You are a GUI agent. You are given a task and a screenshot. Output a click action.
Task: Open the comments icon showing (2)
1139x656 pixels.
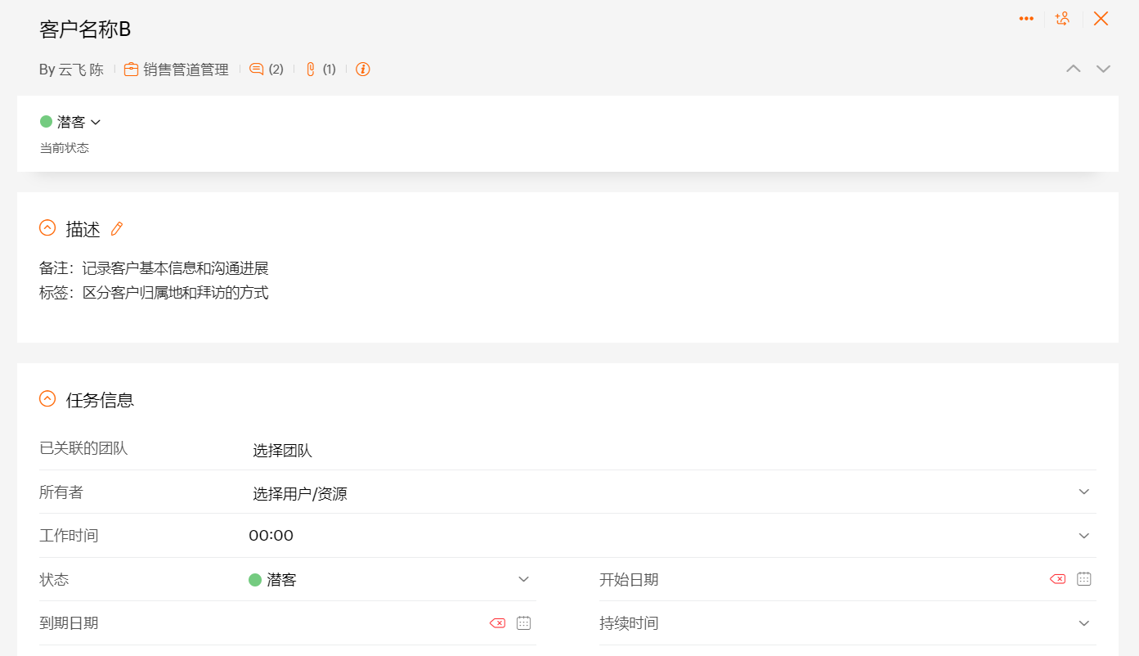(257, 69)
